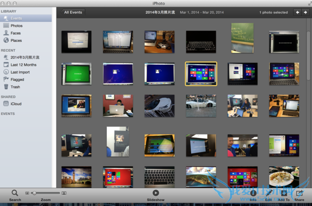The width and height of the screenshot is (312, 206).
Task: Click the Edit pencil icon
Action: point(269,193)
